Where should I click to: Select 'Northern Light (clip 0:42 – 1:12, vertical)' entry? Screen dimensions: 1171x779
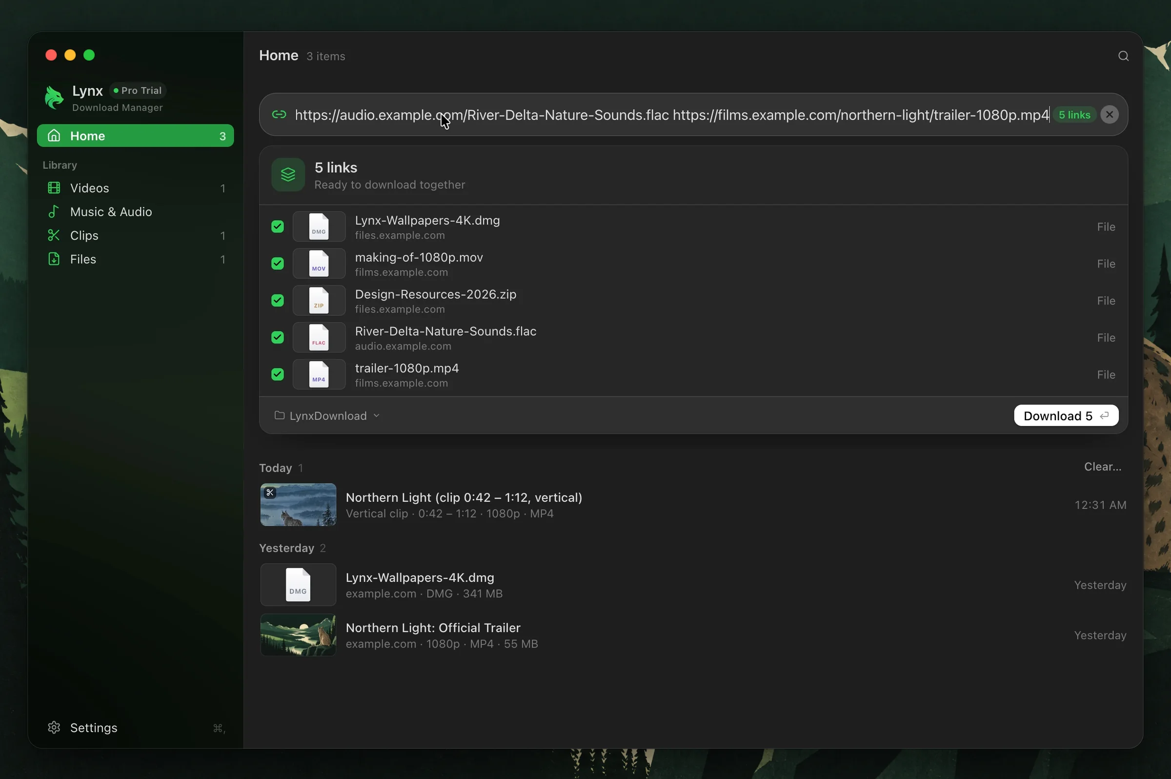pos(693,505)
